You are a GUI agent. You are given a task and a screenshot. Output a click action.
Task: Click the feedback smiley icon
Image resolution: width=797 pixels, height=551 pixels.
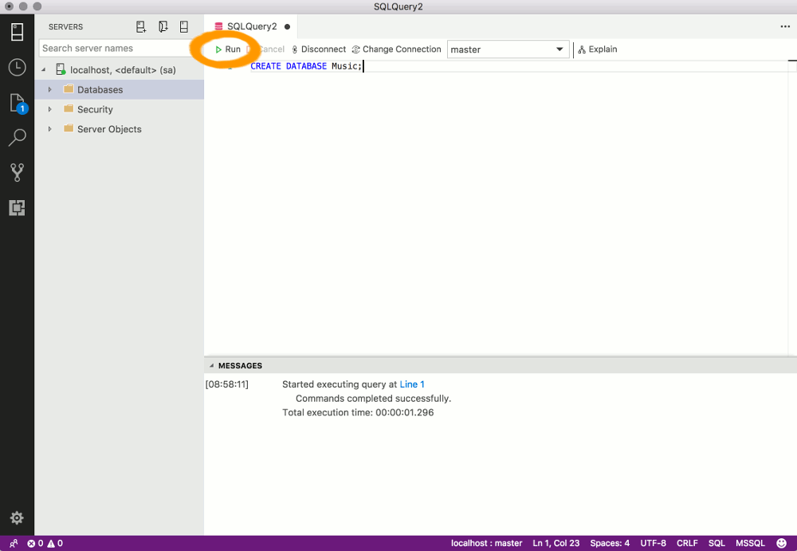click(x=782, y=543)
